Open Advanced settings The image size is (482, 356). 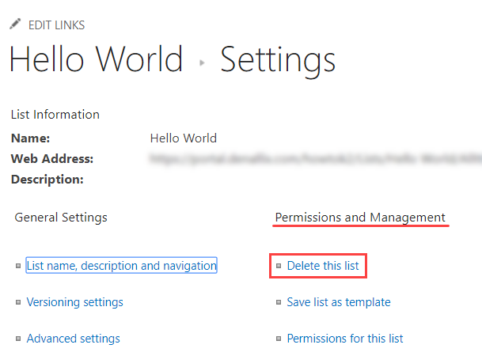[74, 339]
